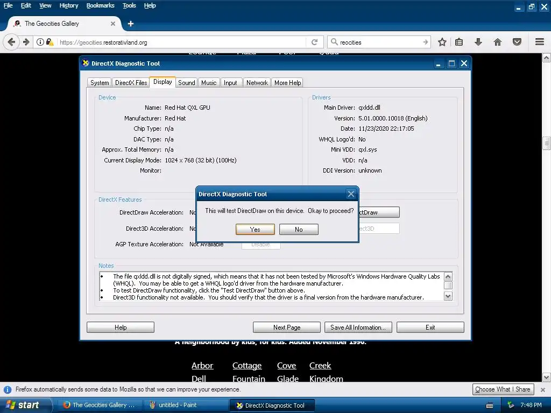
Task: Click the search box containing reocities
Action: pyautogui.click(x=379, y=42)
